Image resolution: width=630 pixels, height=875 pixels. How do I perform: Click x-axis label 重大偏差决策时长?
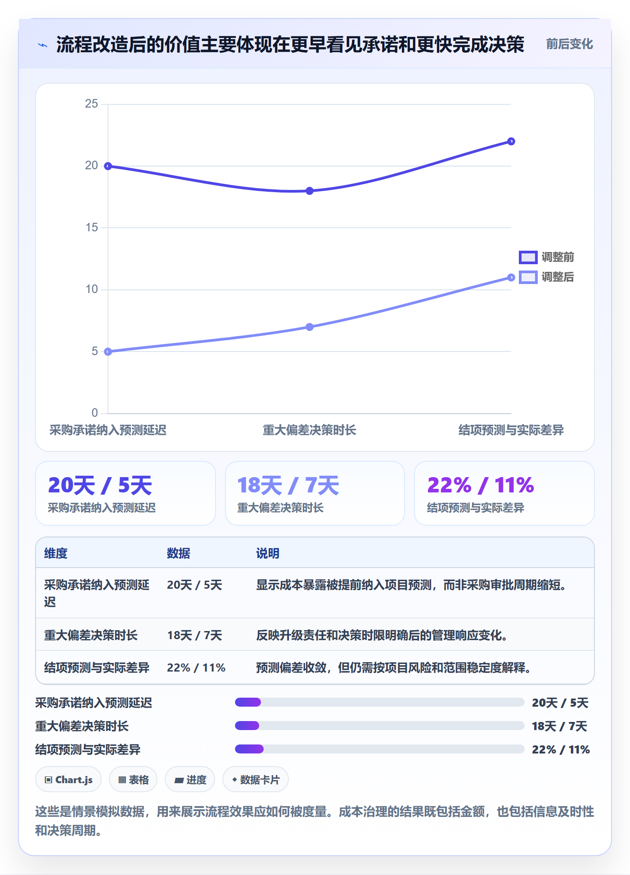pyautogui.click(x=310, y=430)
